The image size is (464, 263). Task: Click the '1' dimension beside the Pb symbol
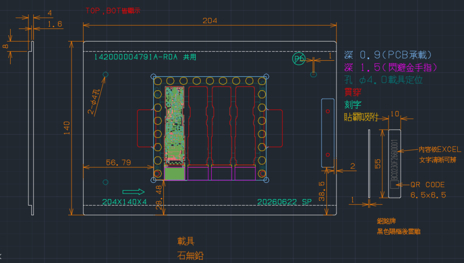[x=330, y=55]
